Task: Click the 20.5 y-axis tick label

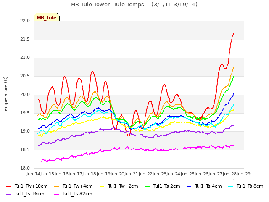Action: coord(25,76)
